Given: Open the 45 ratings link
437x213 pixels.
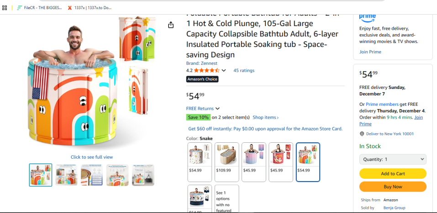Looking at the screenshot, I should [x=244, y=71].
